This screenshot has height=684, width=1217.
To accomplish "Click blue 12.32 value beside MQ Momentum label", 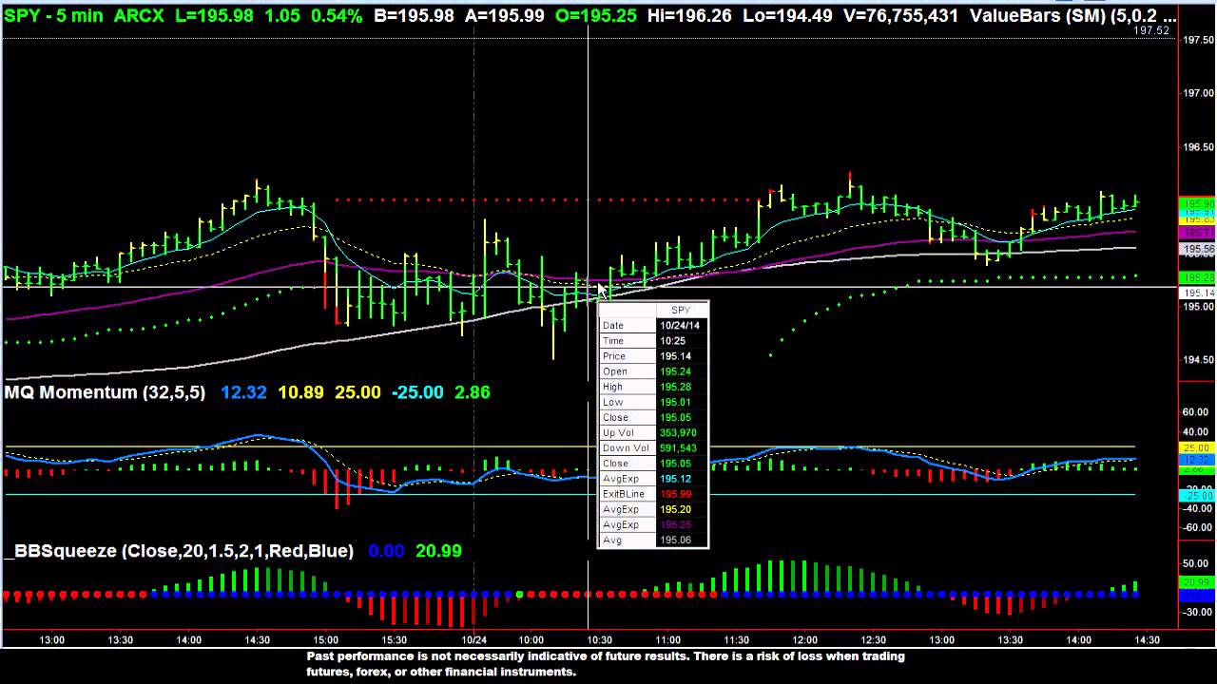I will click(243, 391).
